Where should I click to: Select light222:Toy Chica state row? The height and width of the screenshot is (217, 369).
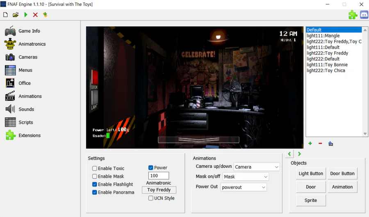pyautogui.click(x=334, y=71)
